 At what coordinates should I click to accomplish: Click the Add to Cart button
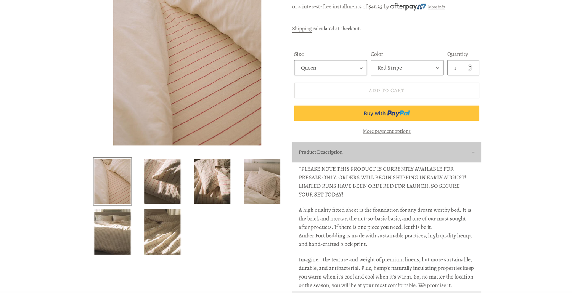[387, 91]
